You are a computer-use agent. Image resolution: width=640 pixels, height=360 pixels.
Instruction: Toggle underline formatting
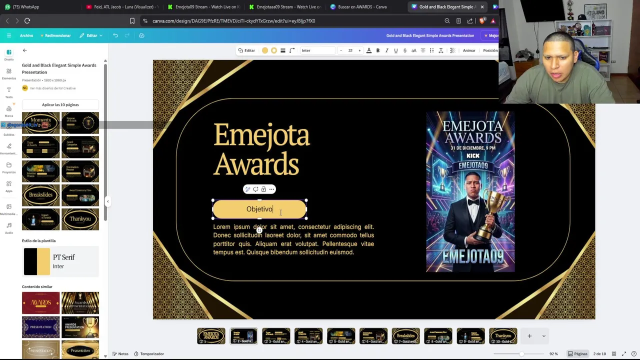[396, 50]
